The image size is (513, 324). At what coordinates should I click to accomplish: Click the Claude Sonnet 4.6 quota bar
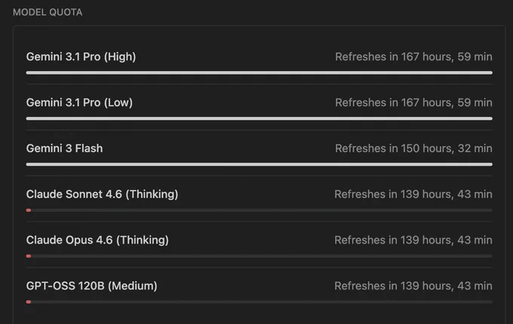coord(259,210)
